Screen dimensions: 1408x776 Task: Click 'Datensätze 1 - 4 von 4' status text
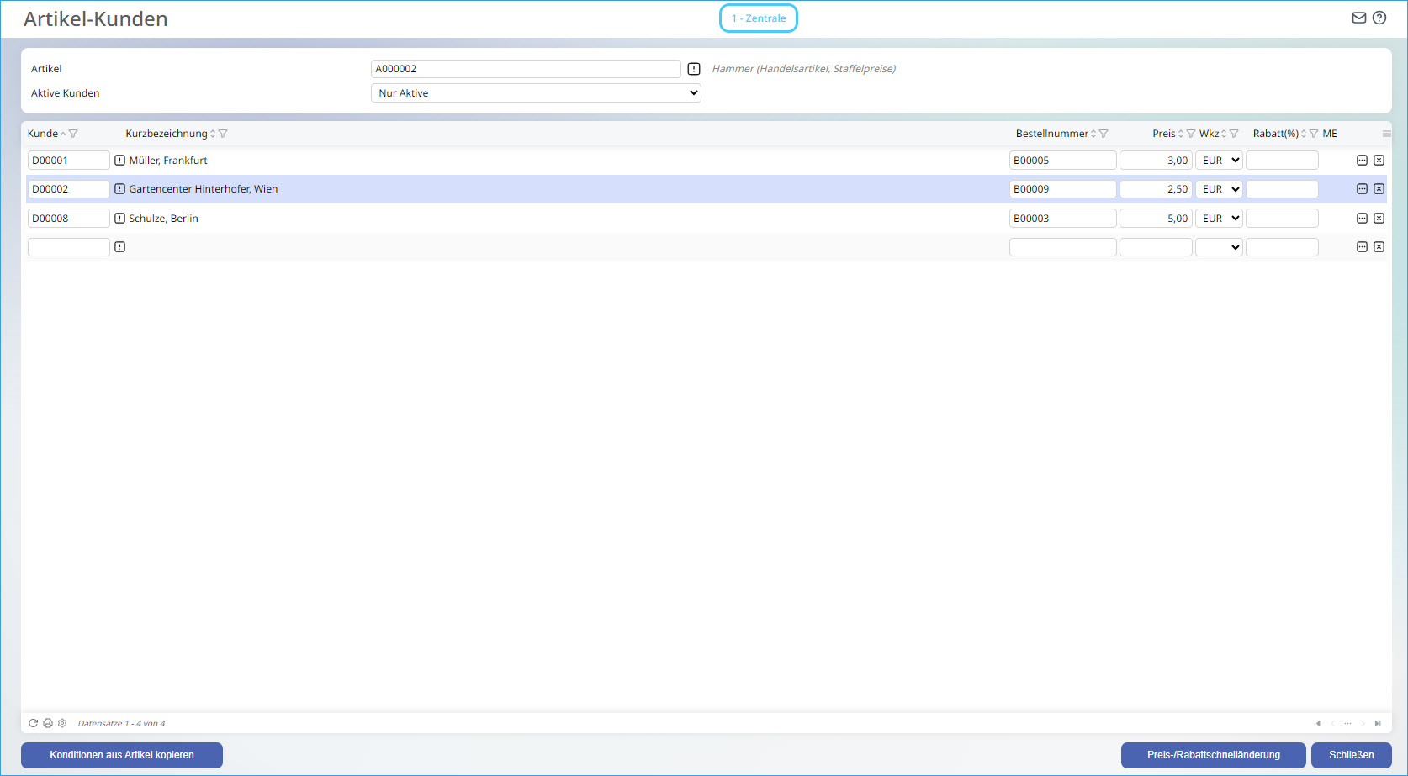(121, 723)
